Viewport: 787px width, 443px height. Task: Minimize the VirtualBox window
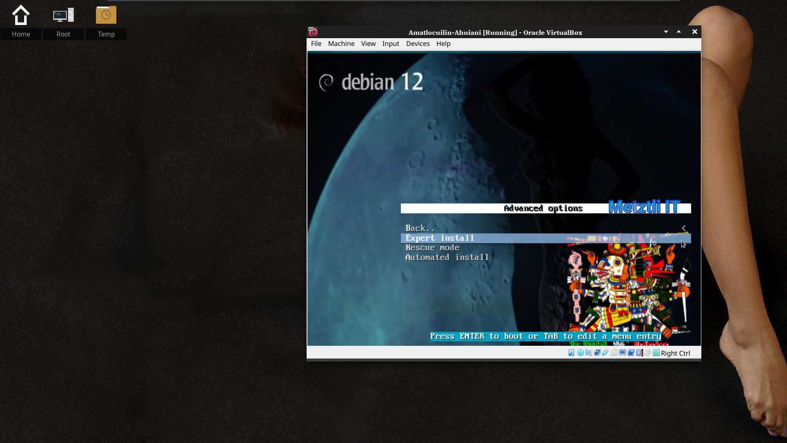666,32
